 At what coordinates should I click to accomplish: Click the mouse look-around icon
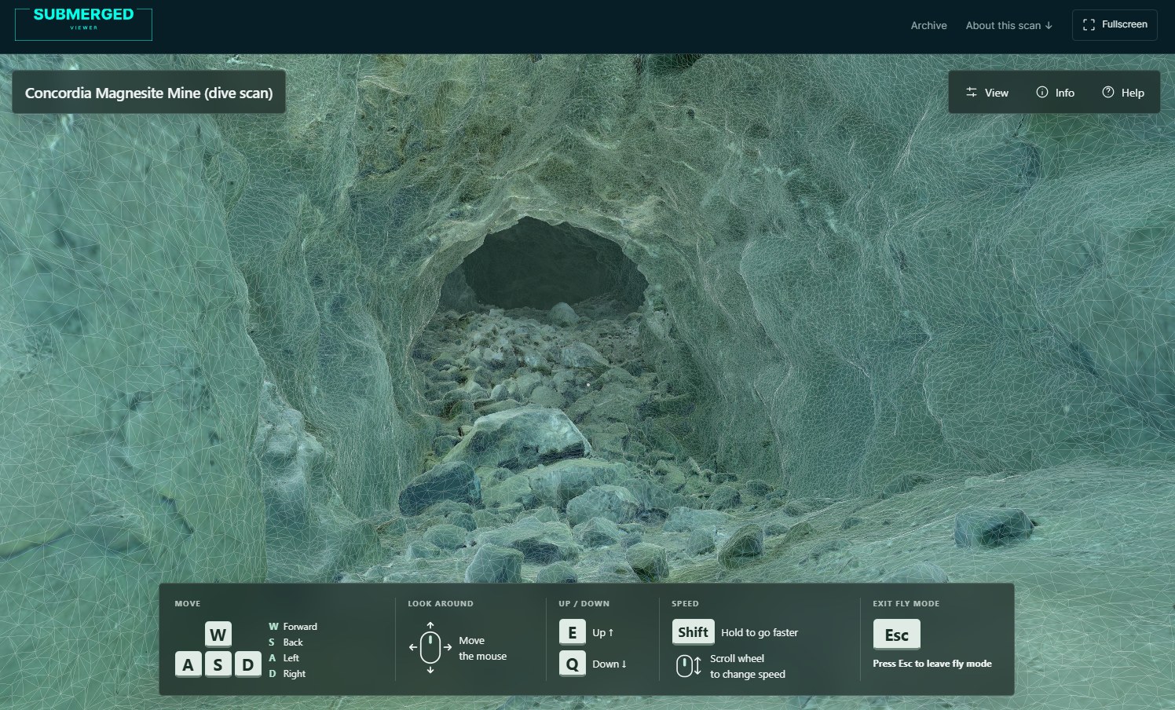tap(430, 648)
